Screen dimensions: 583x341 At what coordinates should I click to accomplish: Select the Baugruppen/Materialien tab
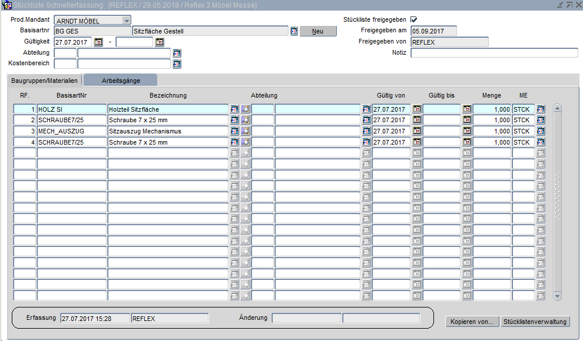[44, 80]
